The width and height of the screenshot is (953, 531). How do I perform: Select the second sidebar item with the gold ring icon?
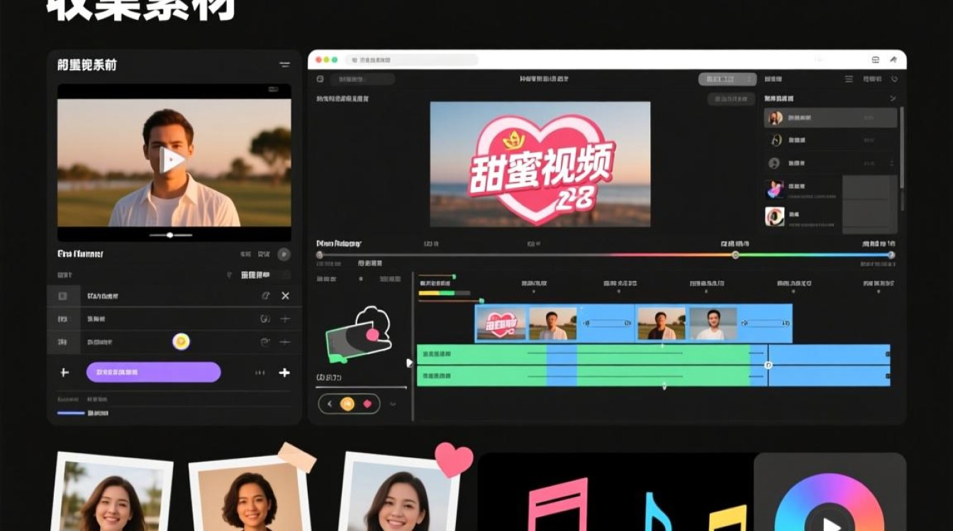830,140
